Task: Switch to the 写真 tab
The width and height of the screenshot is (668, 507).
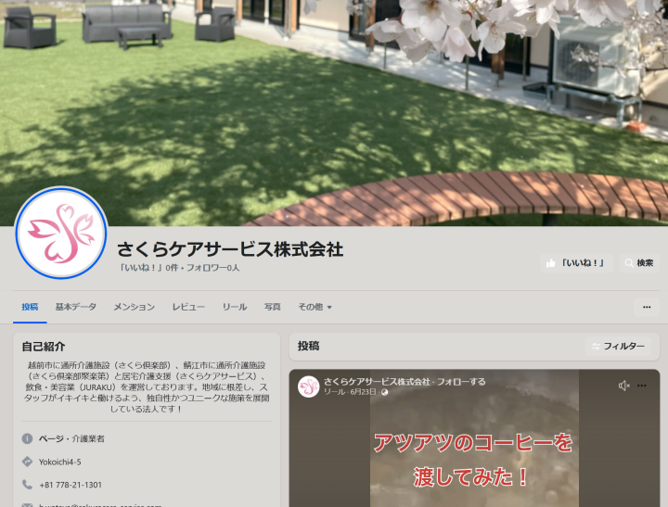Action: [272, 307]
